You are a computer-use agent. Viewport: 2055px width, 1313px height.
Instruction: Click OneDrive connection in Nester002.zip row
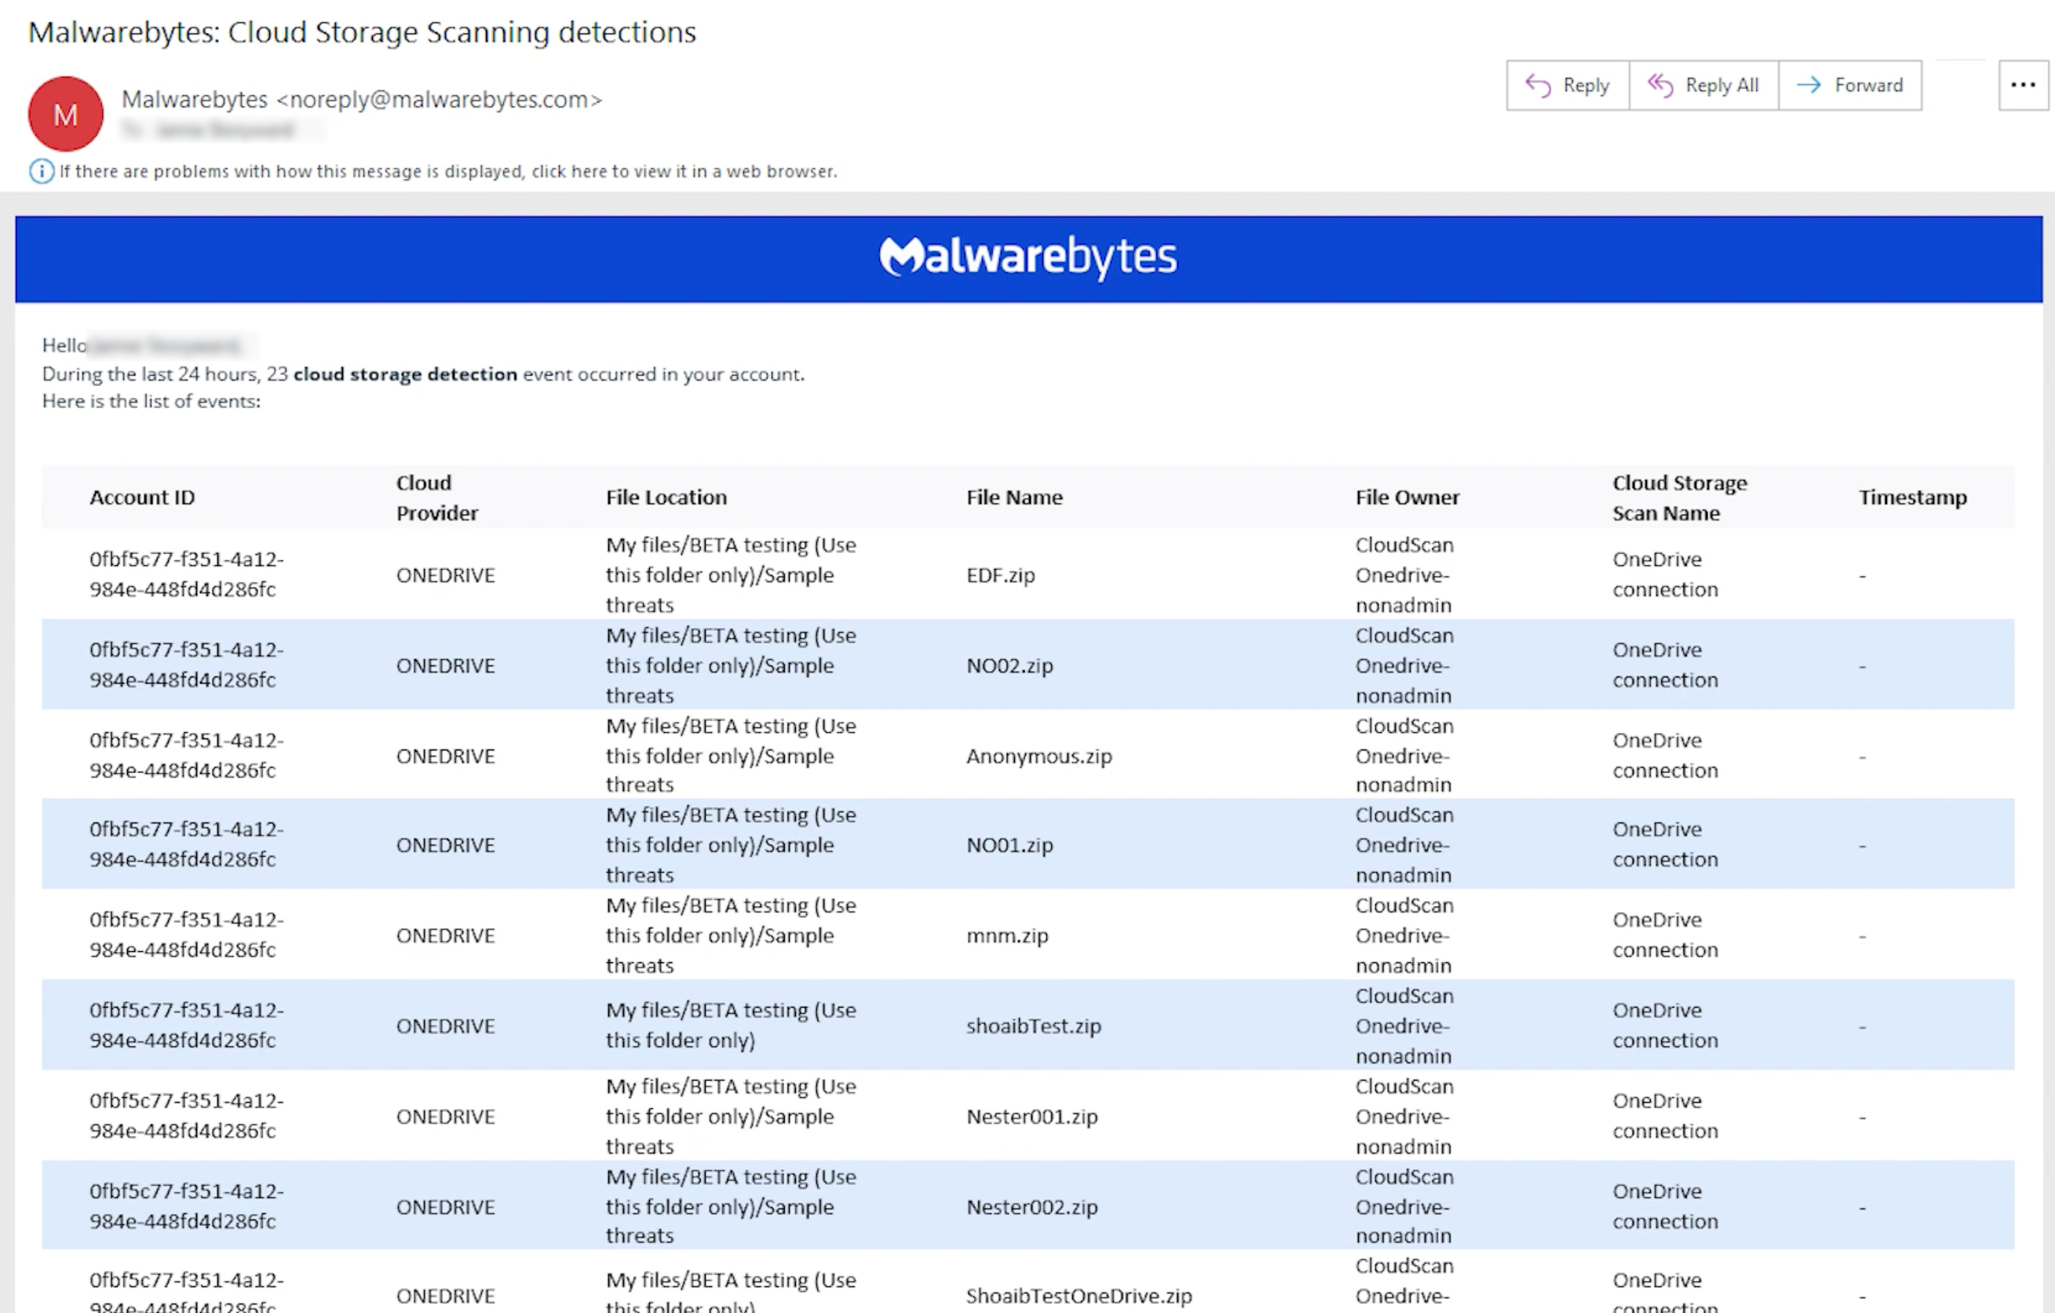1665,1206
